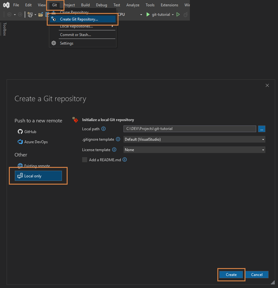Select GitHub as the new remote

point(30,132)
